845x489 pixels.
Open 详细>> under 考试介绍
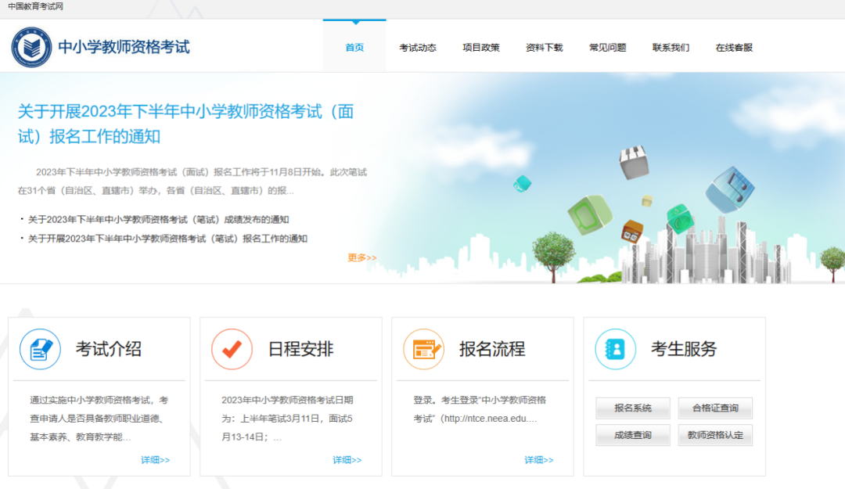[x=154, y=459]
